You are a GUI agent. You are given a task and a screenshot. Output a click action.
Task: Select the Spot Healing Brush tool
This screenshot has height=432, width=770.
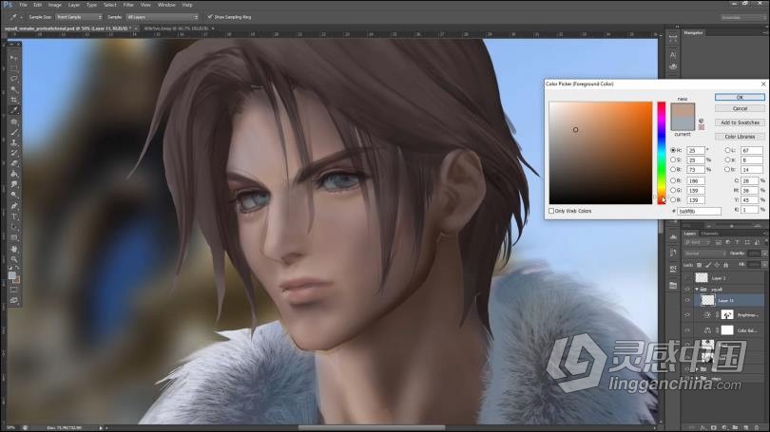13,122
